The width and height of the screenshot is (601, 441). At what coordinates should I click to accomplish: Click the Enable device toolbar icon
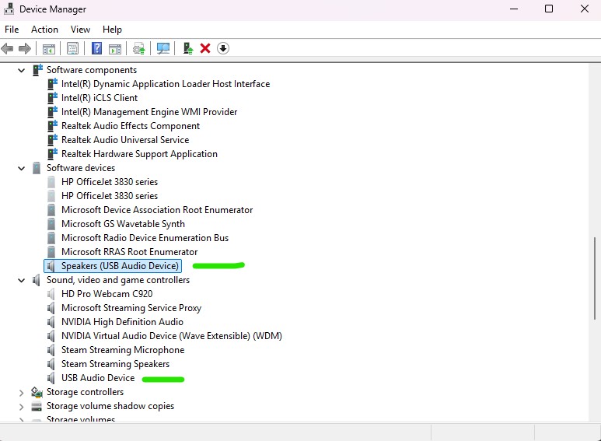(188, 48)
